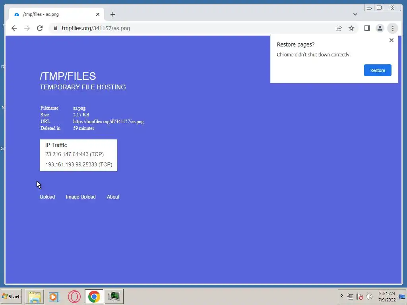This screenshot has height=305, width=407.
Task: Click the Show desktop button
Action: [x=402, y=296]
